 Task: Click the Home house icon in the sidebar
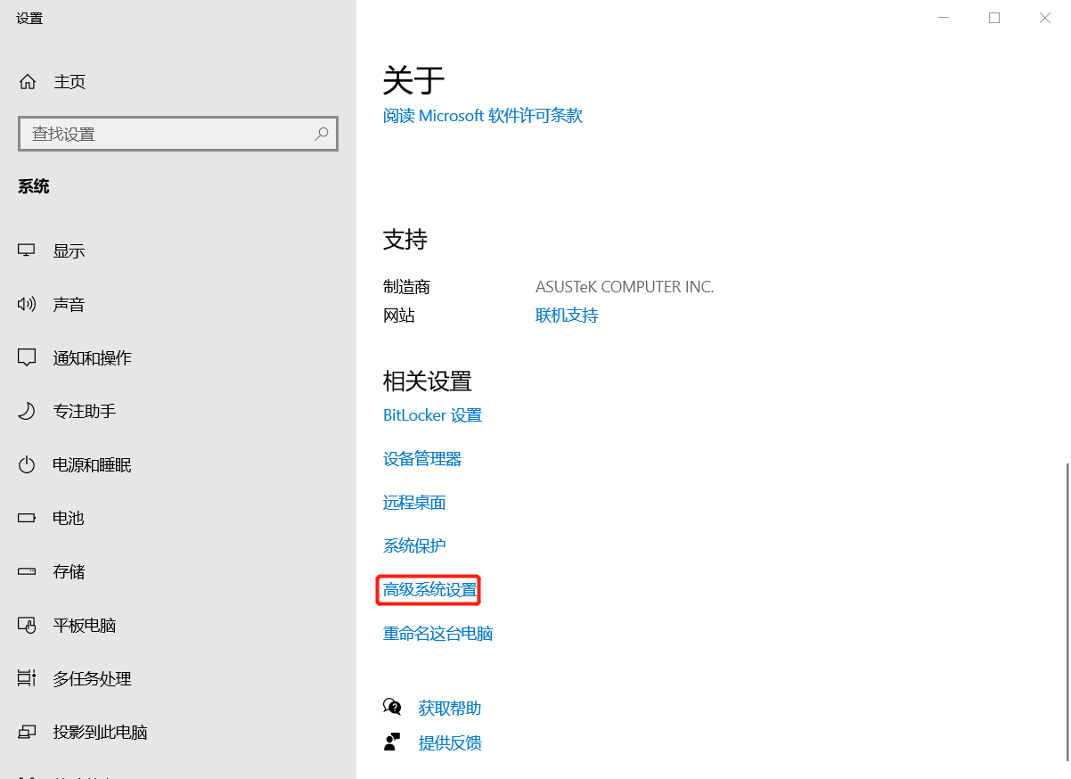click(x=28, y=82)
